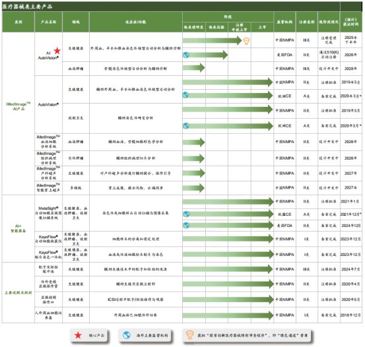Click the MetaSight product name cell

48,213
